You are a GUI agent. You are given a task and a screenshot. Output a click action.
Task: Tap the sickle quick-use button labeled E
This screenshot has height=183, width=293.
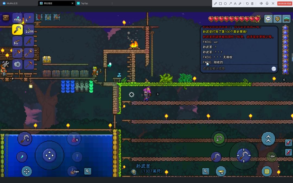pyautogui.click(x=25, y=139)
